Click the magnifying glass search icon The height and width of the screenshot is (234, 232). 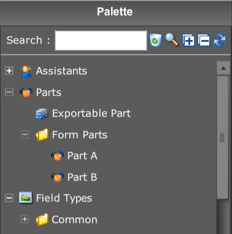[172, 40]
